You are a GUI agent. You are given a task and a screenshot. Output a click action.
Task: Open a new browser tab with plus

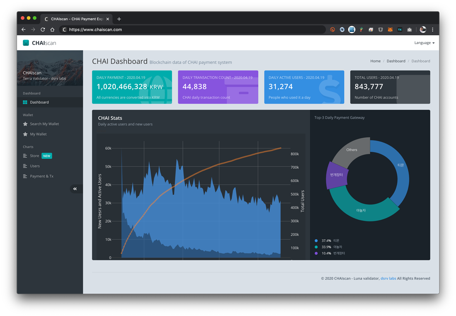click(119, 19)
